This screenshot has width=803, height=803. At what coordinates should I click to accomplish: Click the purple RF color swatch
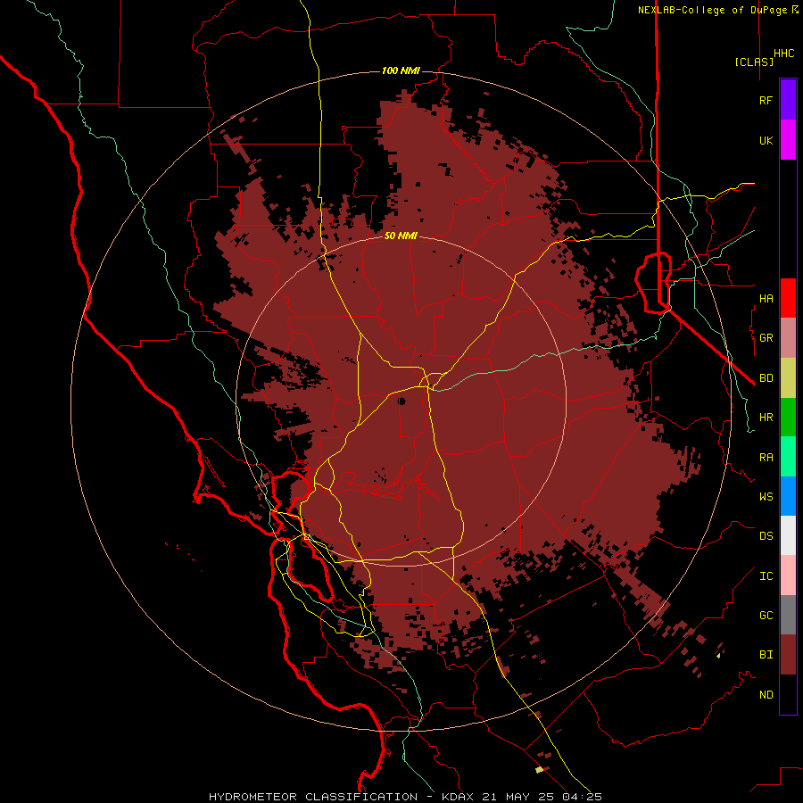pos(788,100)
